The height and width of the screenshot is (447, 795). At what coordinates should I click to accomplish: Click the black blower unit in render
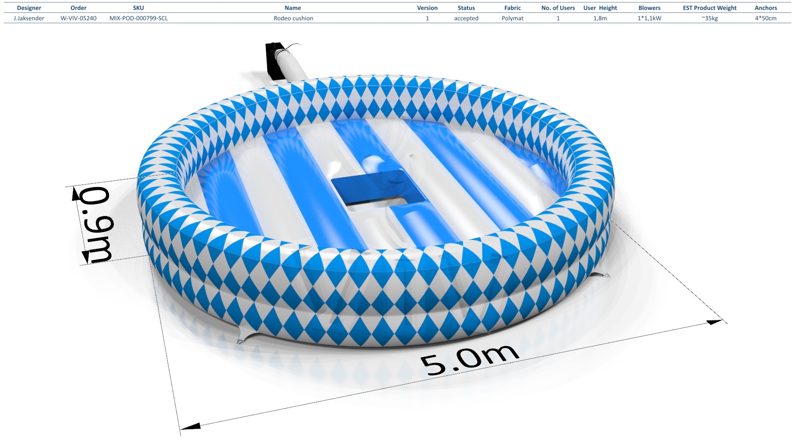pyautogui.click(x=275, y=60)
